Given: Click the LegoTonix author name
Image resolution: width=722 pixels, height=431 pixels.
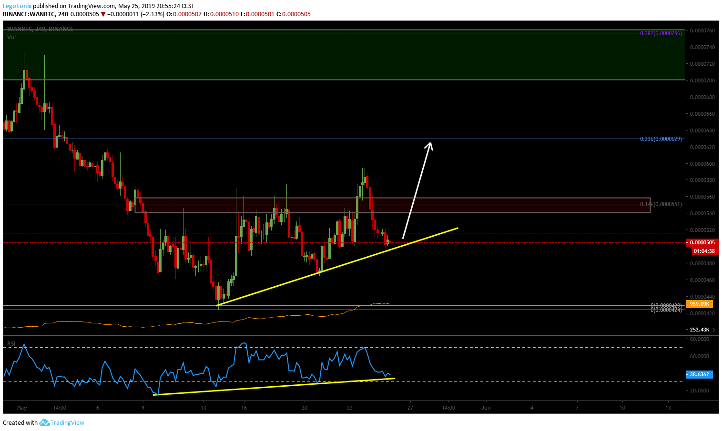Looking at the screenshot, I should 17,6.
